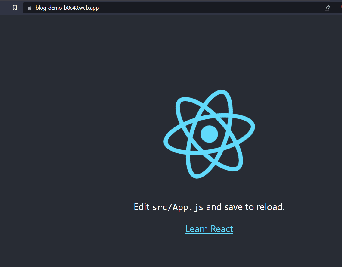Screen dimensions: 342x267
Task: Open the Learn React link
Action: pos(209,229)
